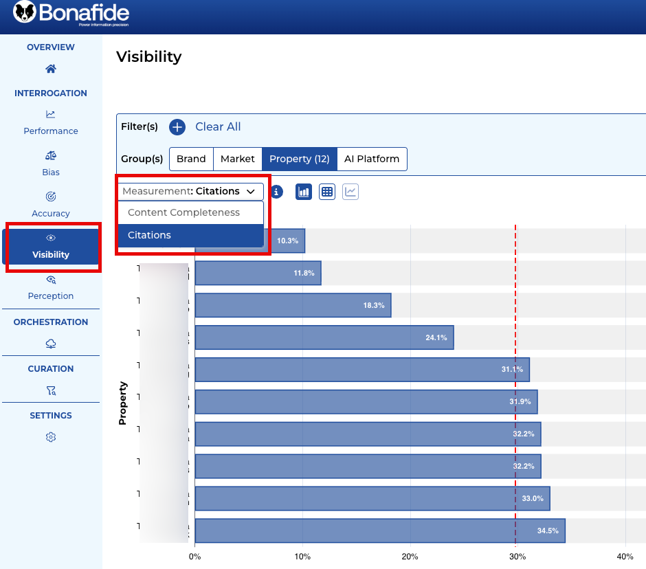This screenshot has height=569, width=646.
Task: Group by Brand
Action: point(191,159)
